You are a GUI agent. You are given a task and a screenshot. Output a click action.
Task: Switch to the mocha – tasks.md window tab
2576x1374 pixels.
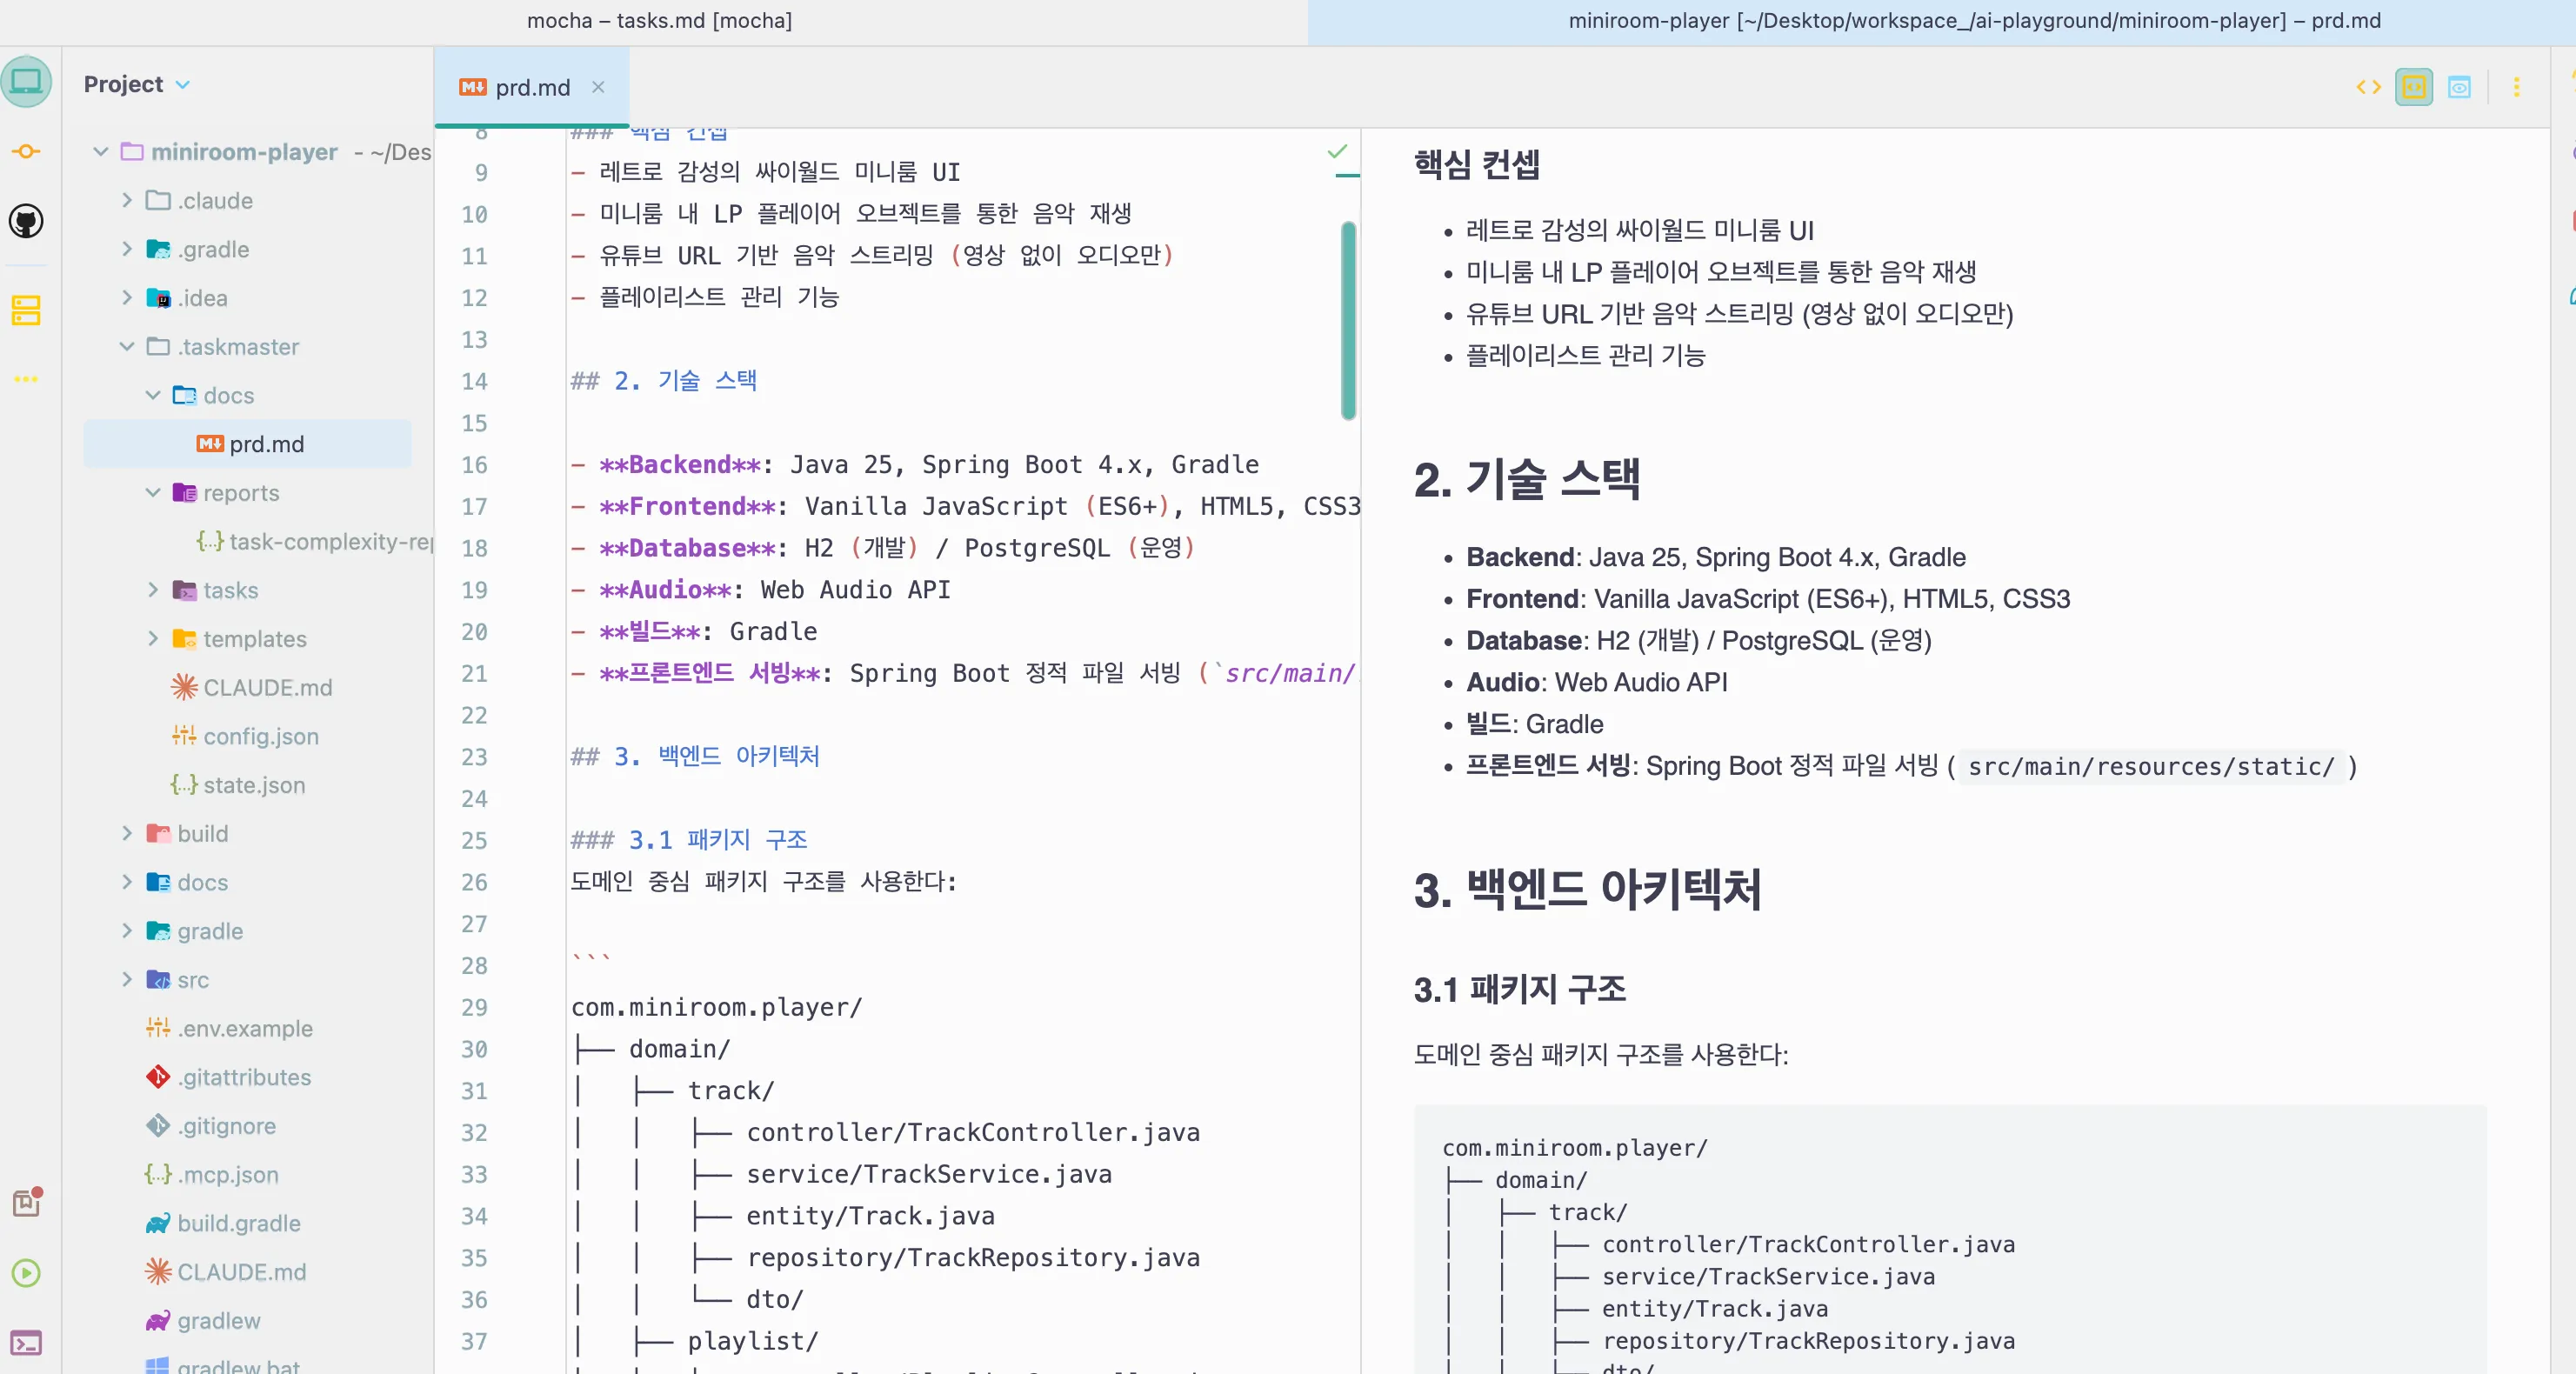pyautogui.click(x=659, y=20)
